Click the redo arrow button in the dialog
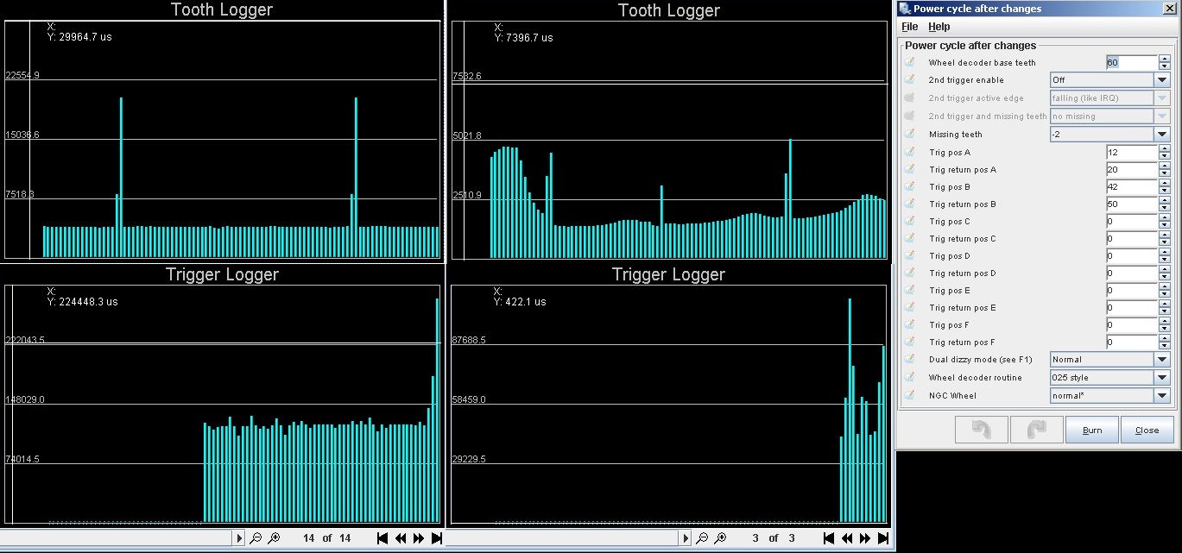Viewport: 1182px width, 553px height. (x=1036, y=430)
